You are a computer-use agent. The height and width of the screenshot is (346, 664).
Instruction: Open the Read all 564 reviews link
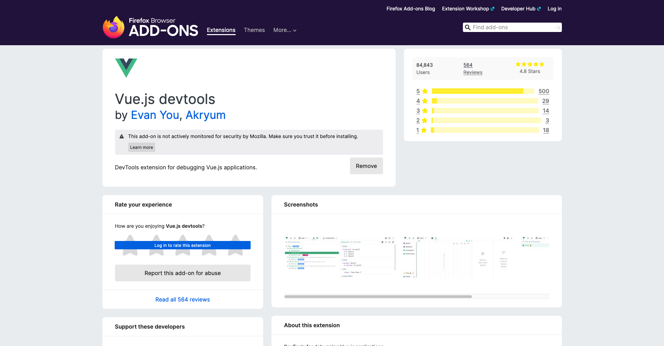click(183, 300)
